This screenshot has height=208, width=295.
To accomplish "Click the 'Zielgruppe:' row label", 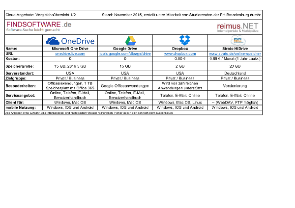I will point(16,78).
